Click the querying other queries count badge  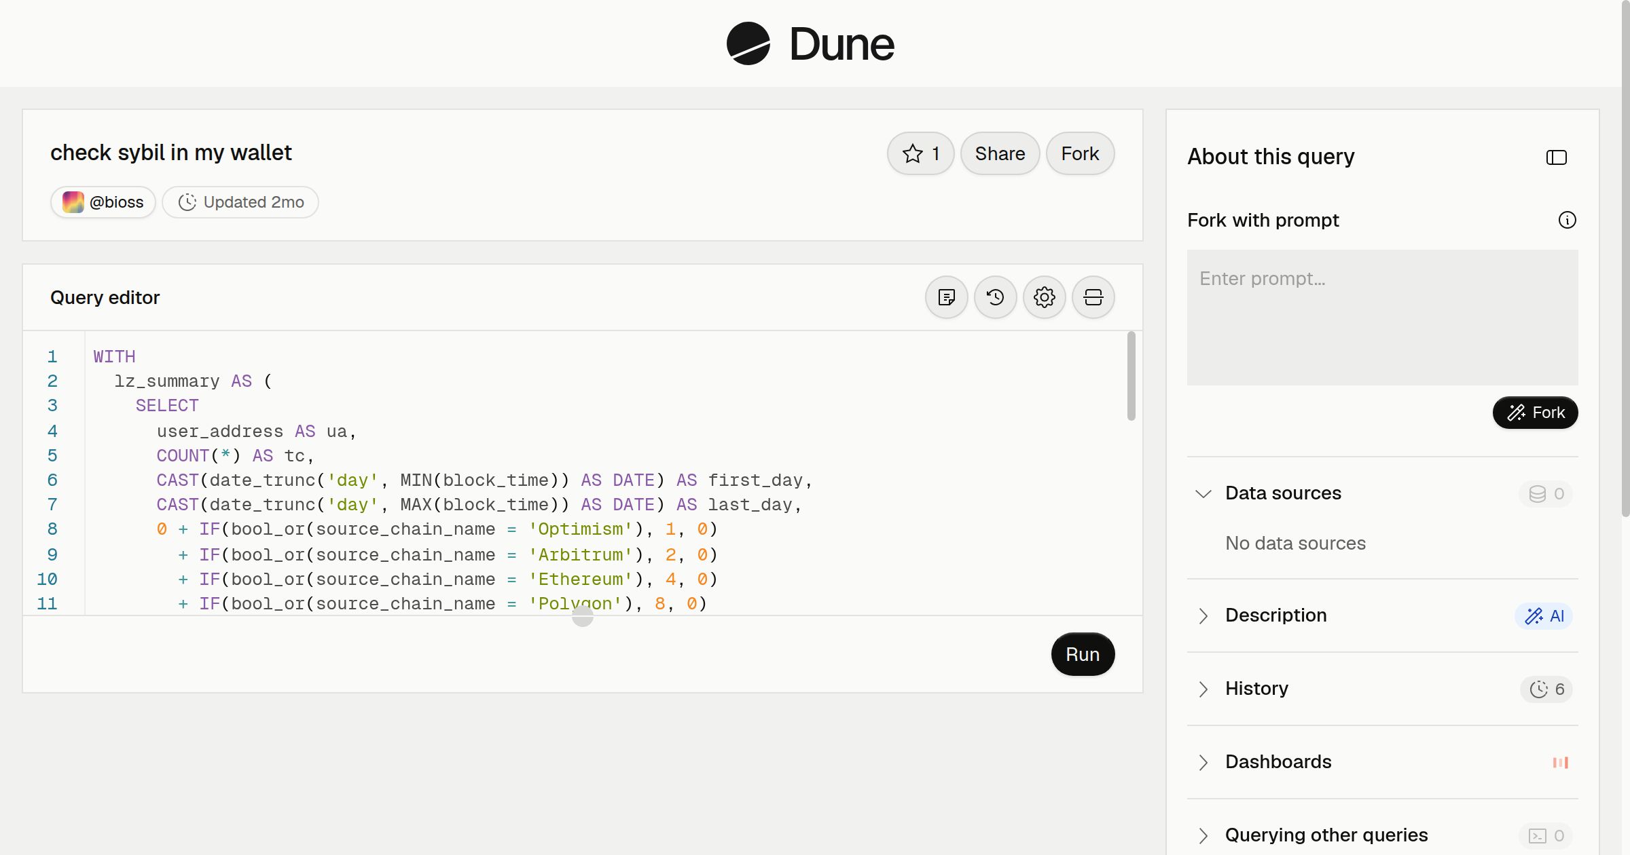click(x=1546, y=835)
